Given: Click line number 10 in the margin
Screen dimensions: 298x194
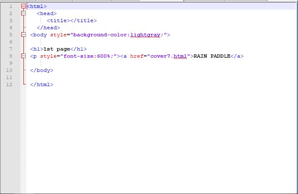Looking at the screenshot, I should tap(10, 70).
